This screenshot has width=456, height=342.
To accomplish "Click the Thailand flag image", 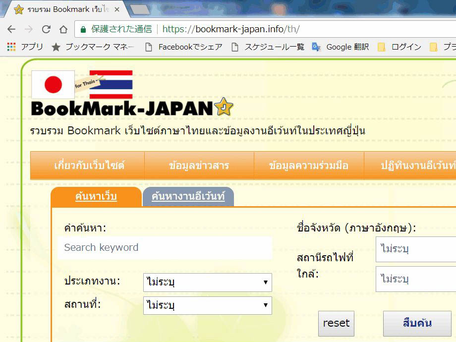I will (111, 84).
